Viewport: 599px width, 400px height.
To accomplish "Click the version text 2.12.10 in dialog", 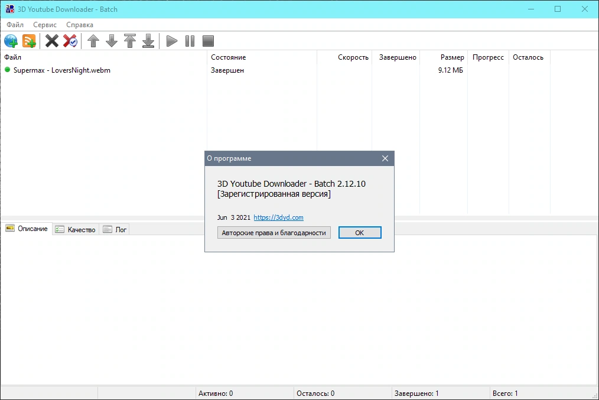I will (351, 184).
